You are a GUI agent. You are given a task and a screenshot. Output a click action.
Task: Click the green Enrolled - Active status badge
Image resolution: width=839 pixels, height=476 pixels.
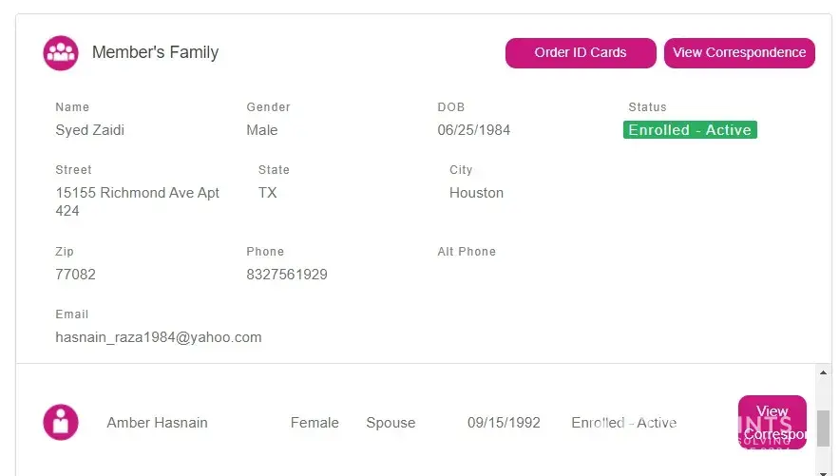click(690, 130)
